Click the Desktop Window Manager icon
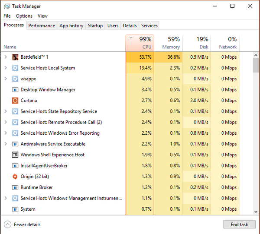Screen dimensions: 260x234 pos(15,90)
